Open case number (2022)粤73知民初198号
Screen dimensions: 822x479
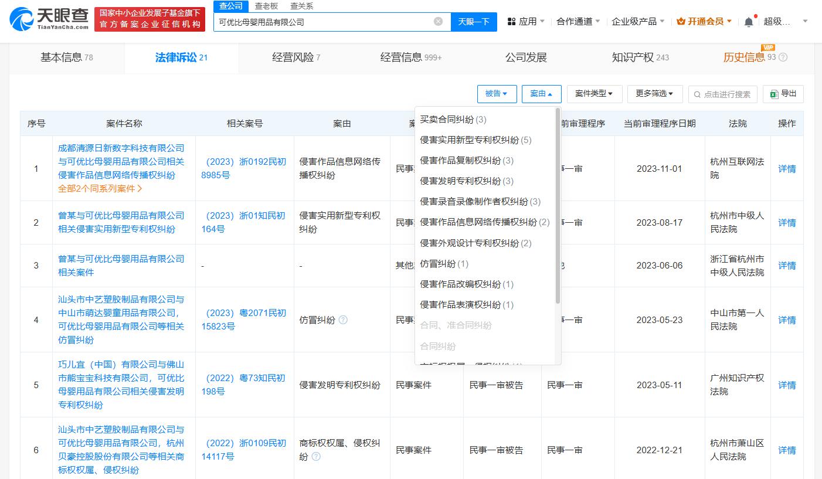tap(244, 385)
